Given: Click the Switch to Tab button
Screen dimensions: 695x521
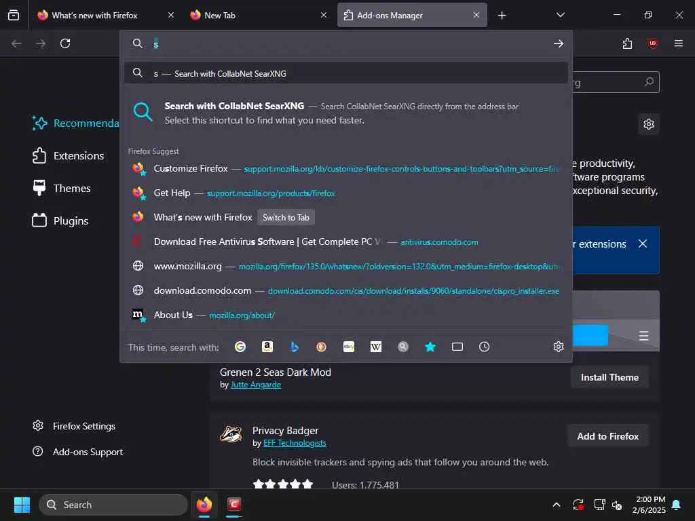Looking at the screenshot, I should [x=286, y=218].
